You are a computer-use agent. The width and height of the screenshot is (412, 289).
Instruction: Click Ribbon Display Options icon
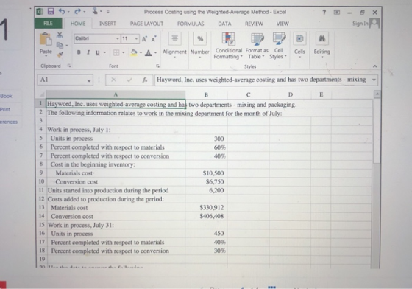[x=337, y=12]
